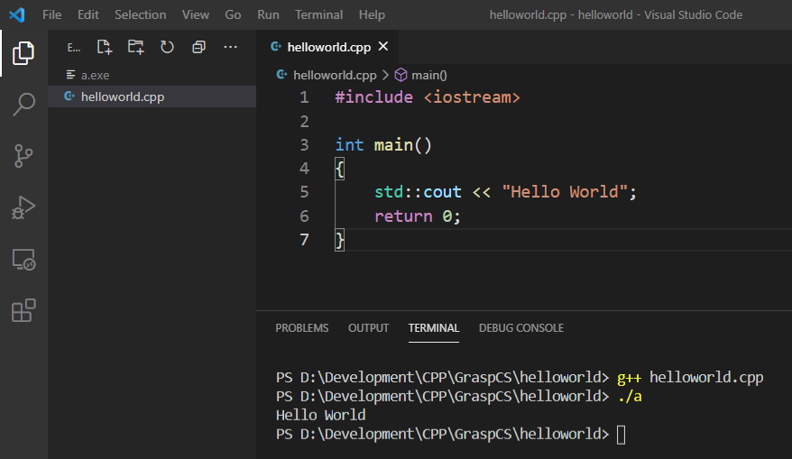
Task: Create a new folder in Explorer
Action: 135,47
